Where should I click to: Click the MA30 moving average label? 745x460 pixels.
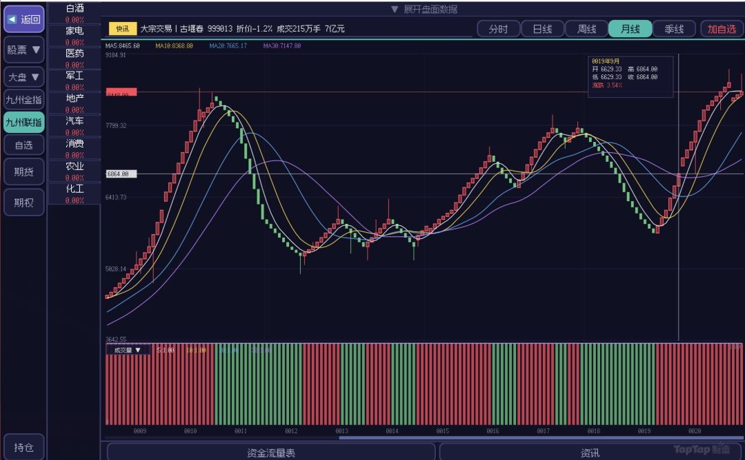coord(282,46)
